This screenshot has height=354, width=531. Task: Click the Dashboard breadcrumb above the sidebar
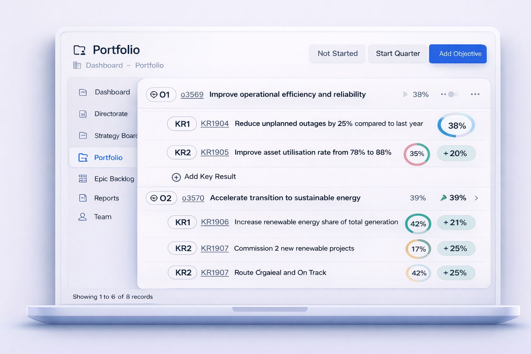[x=104, y=65]
